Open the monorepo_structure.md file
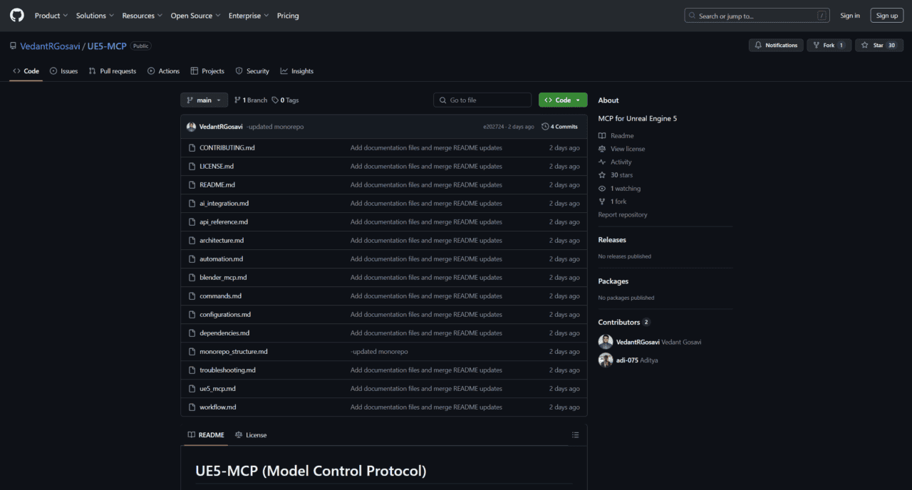This screenshot has width=912, height=490. point(234,351)
